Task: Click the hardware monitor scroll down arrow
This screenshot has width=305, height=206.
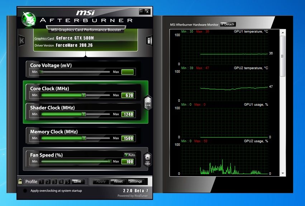Action: point(283,173)
